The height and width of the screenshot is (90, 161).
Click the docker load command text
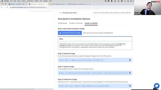(81, 60)
